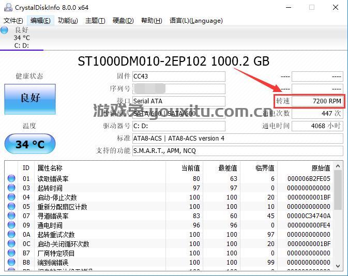348x276 pixels.
Task: Click the 属性名称 column header
Action: coord(50,168)
